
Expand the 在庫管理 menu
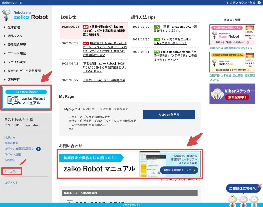tap(14, 27)
